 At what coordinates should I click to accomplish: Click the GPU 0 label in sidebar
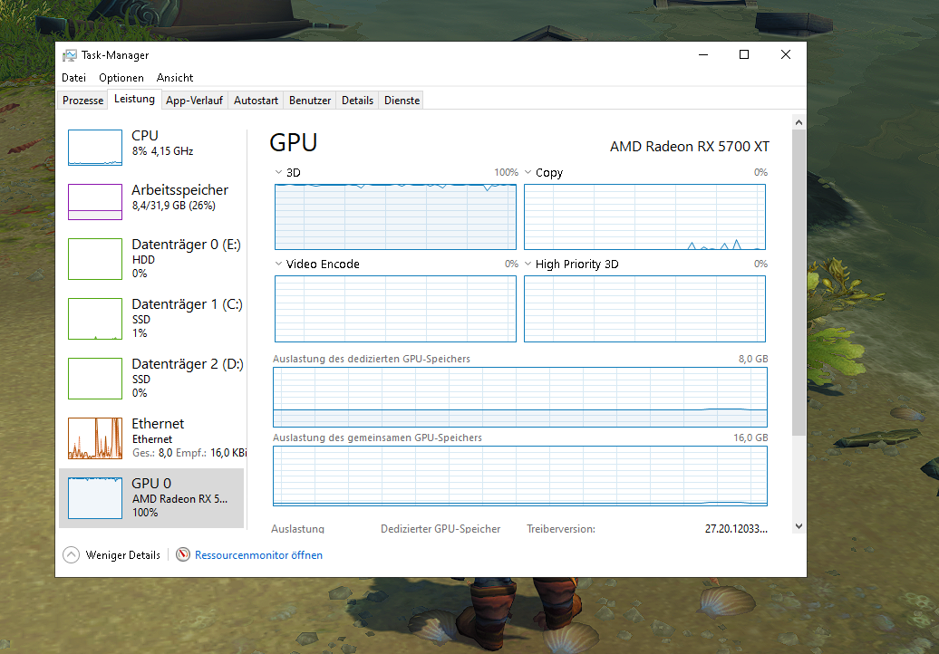pyautogui.click(x=151, y=484)
